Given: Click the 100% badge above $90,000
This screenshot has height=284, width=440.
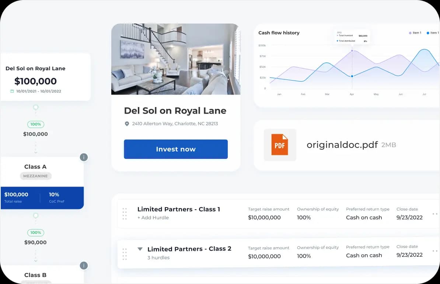Looking at the screenshot, I should (36, 232).
